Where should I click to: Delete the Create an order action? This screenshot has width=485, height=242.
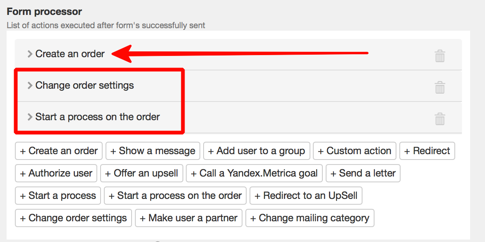pyautogui.click(x=440, y=56)
